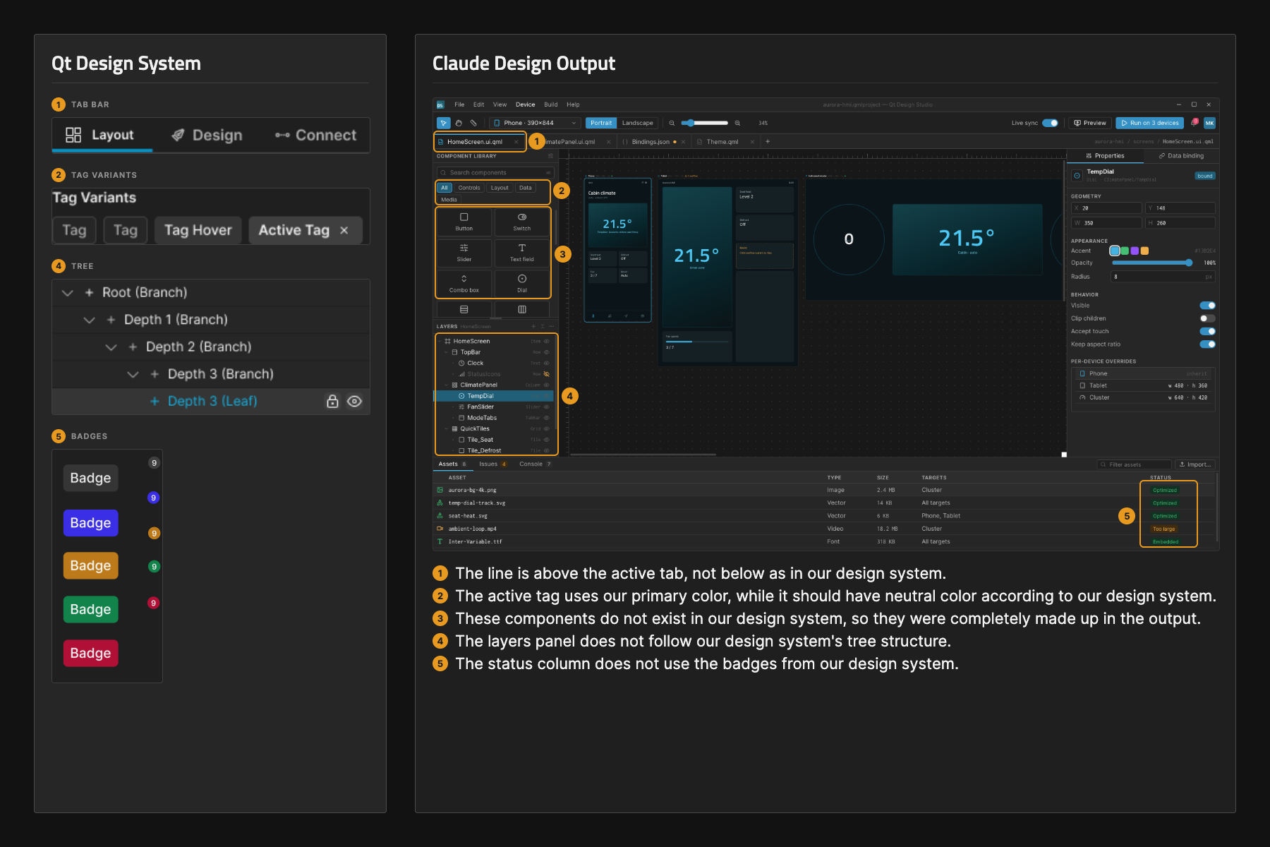
Task: Toggle the Live sync switch
Action: (x=1051, y=123)
